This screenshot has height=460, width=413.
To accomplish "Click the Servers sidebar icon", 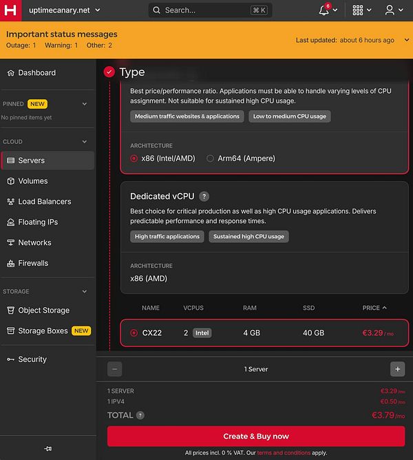I will (x=10, y=160).
